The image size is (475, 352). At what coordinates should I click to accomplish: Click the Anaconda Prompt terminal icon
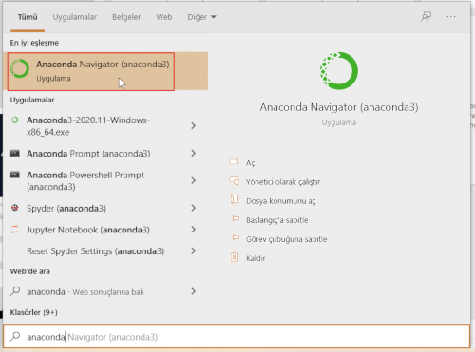(x=15, y=154)
